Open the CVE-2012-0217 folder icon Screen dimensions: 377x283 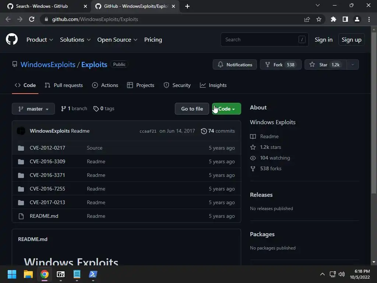click(21, 148)
